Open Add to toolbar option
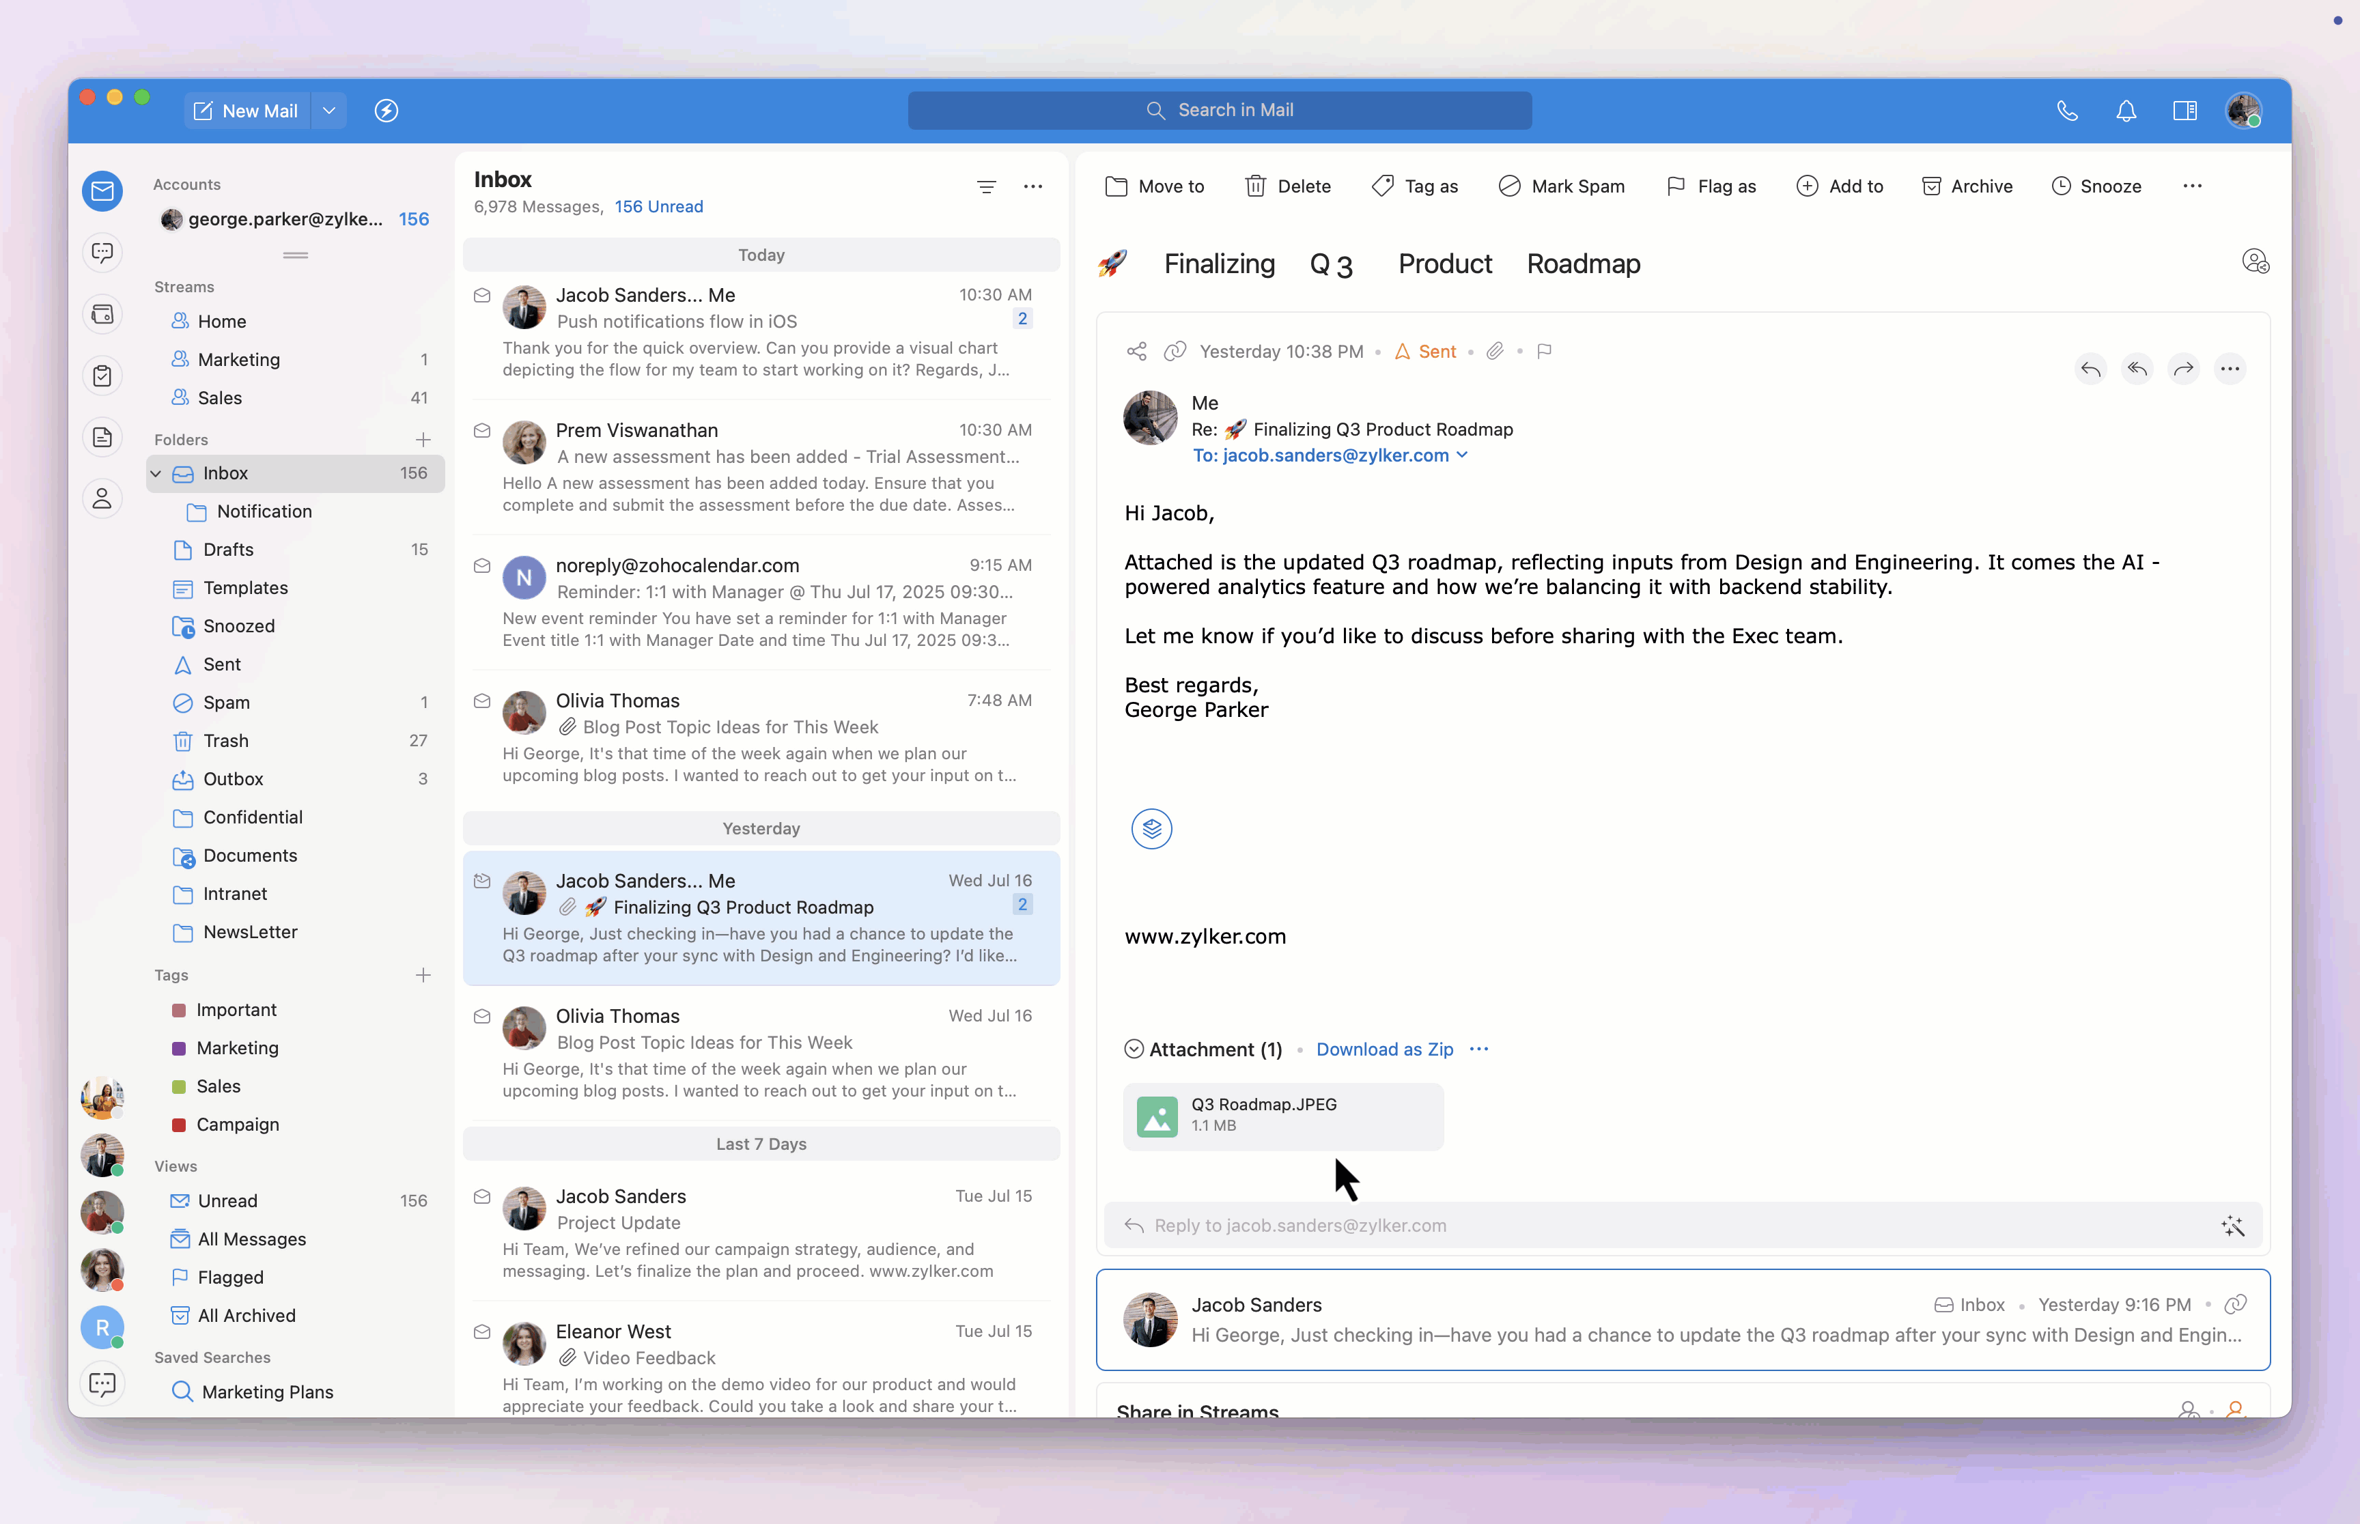2360x1524 pixels. click(1840, 186)
